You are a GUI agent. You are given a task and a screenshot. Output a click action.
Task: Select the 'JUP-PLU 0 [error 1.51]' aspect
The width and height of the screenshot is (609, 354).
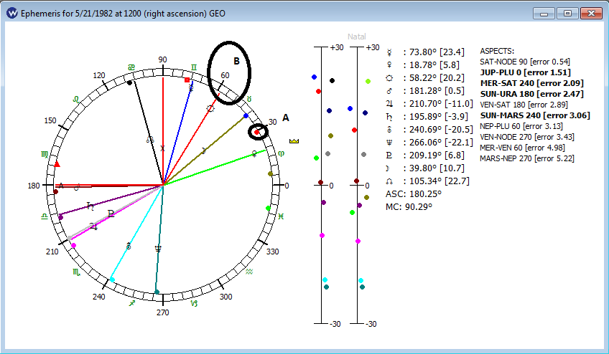[526, 72]
